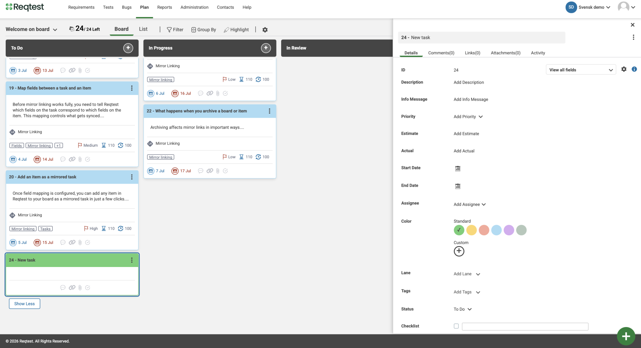641x348 pixels.
Task: Tick the Checklist checkbox
Action: pos(456,326)
